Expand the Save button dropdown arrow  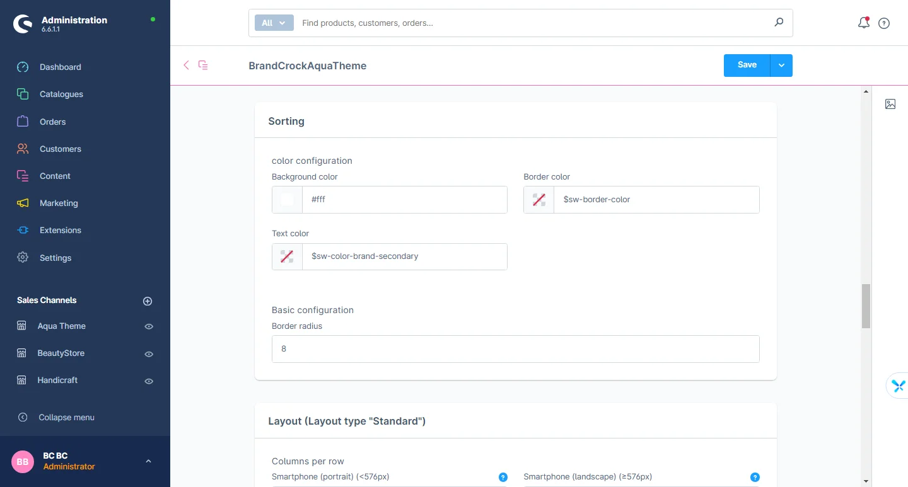tap(781, 66)
